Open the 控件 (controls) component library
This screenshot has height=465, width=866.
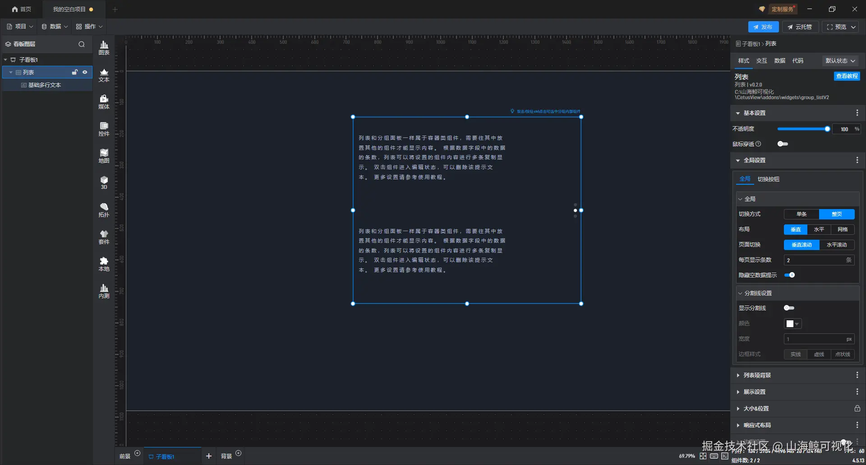click(x=104, y=129)
